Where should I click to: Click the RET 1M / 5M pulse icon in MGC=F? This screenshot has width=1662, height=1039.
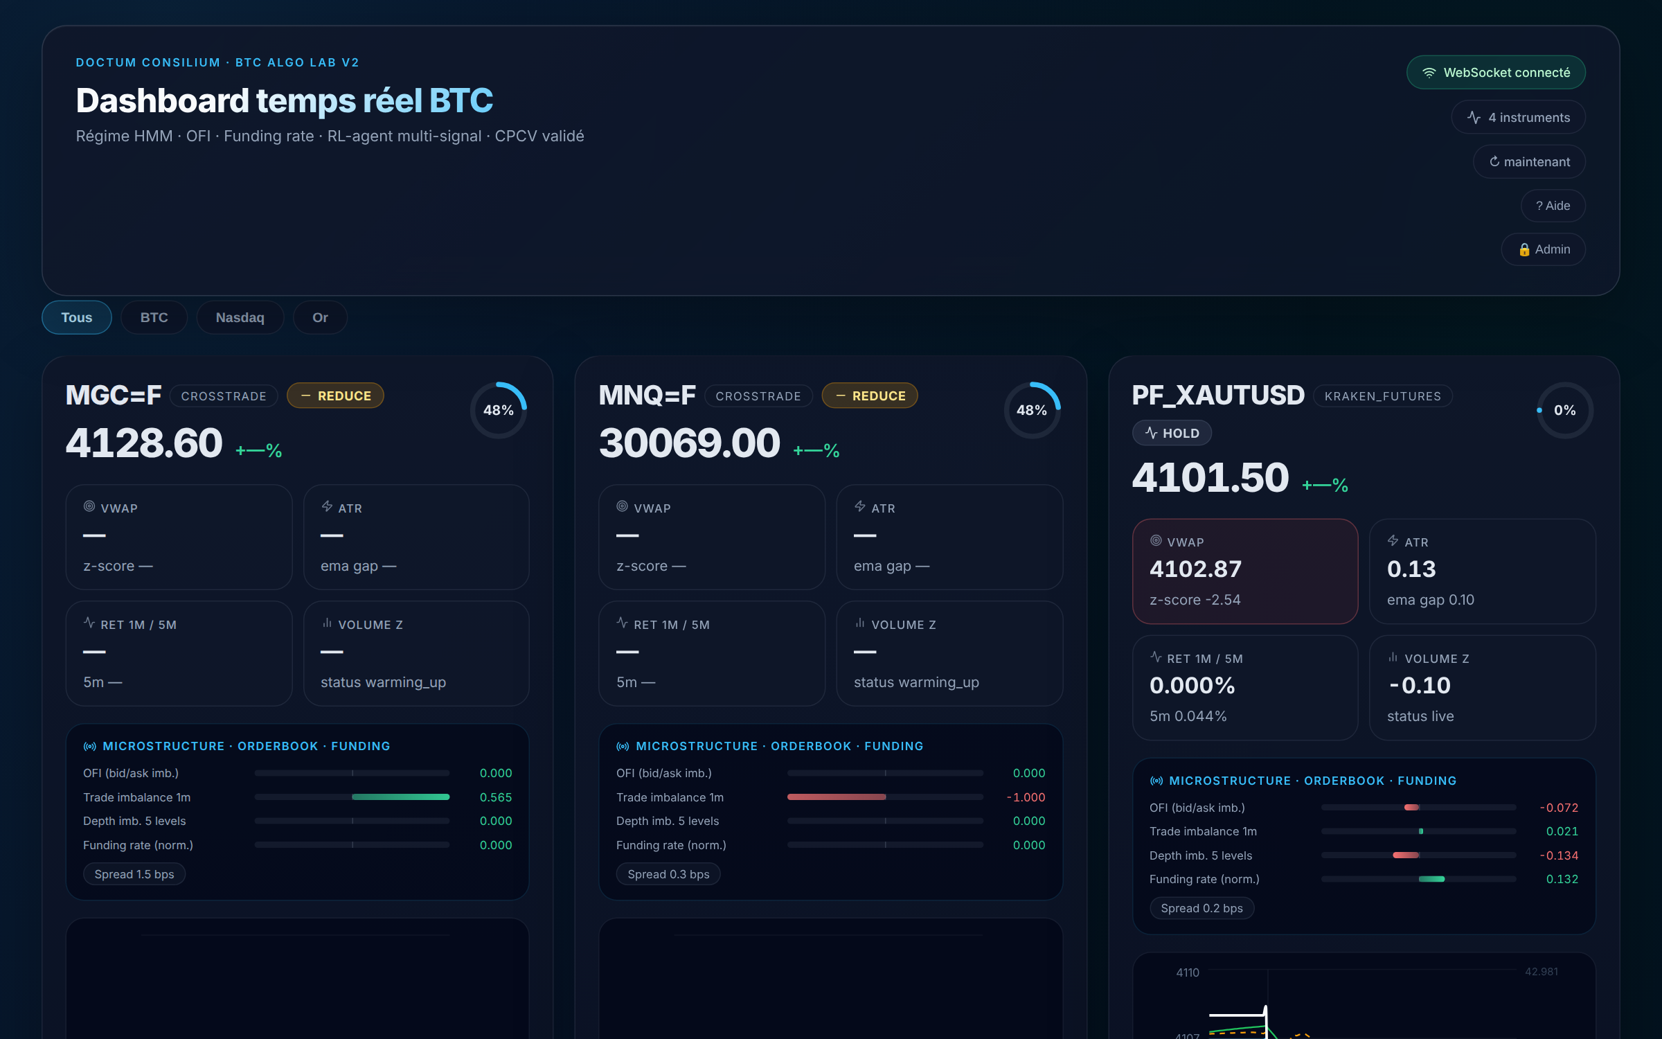point(89,623)
